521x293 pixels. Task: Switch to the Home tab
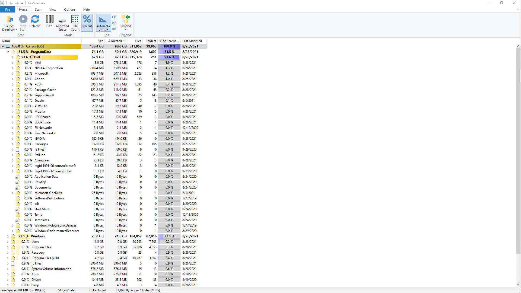(x=23, y=9)
